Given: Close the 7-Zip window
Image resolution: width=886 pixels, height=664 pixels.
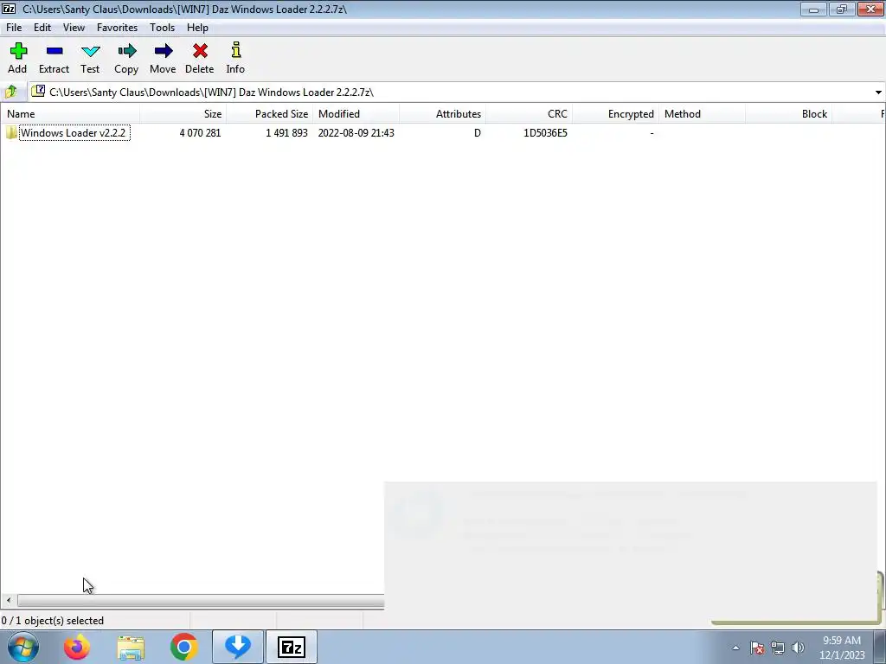Looking at the screenshot, I should click(870, 9).
